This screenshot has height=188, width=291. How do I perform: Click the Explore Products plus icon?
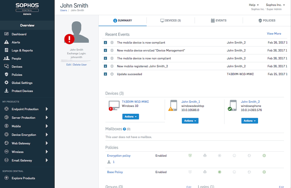coord(7,178)
